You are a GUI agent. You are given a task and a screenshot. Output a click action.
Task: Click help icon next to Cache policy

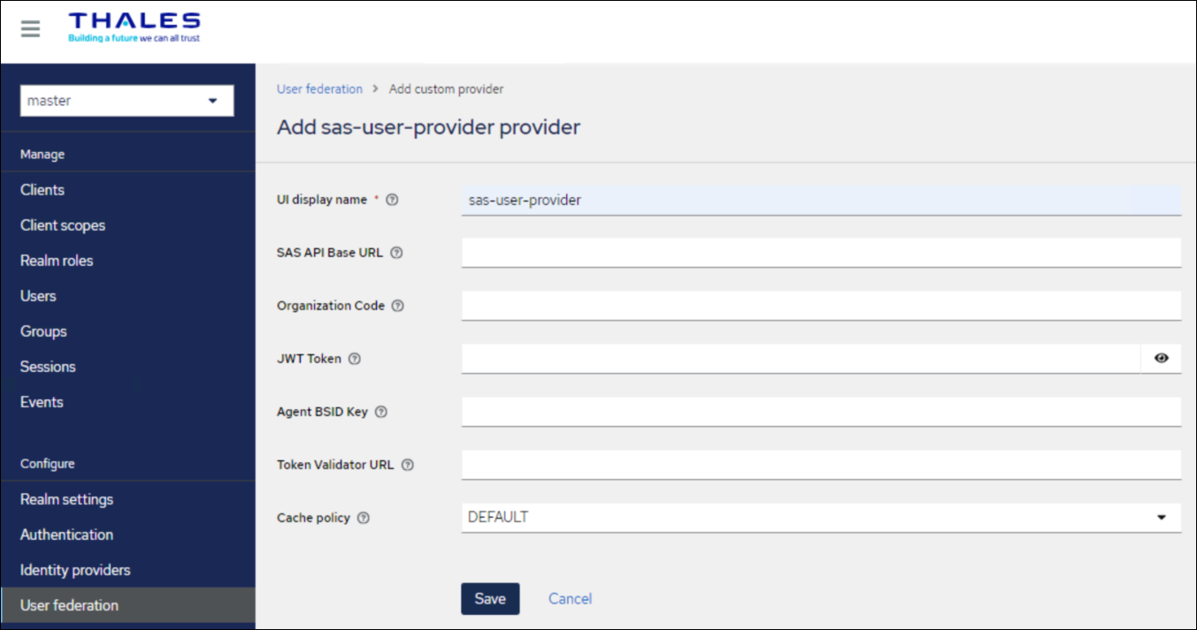pos(364,518)
